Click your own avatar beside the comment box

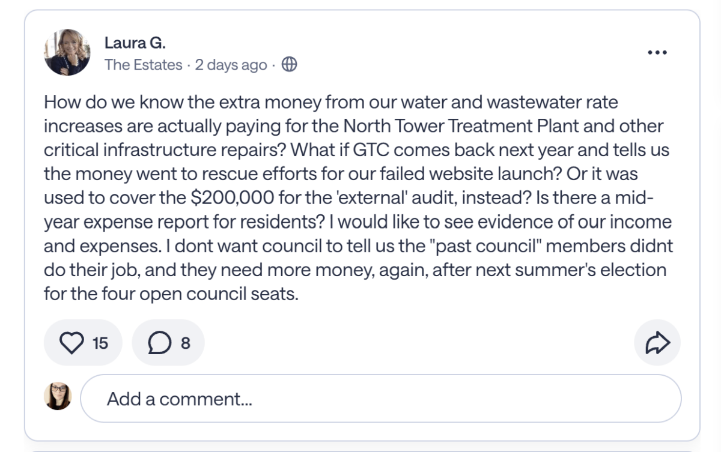point(58,397)
